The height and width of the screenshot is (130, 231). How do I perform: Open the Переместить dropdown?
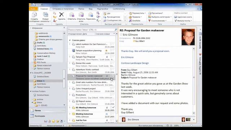137,13
